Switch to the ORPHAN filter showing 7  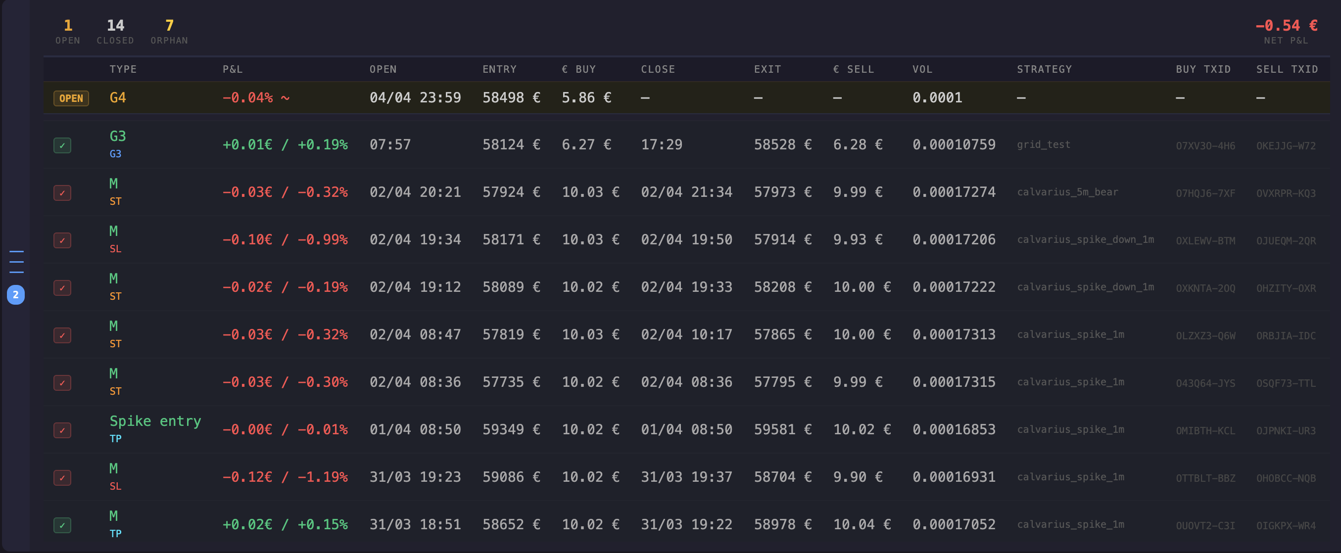(169, 31)
